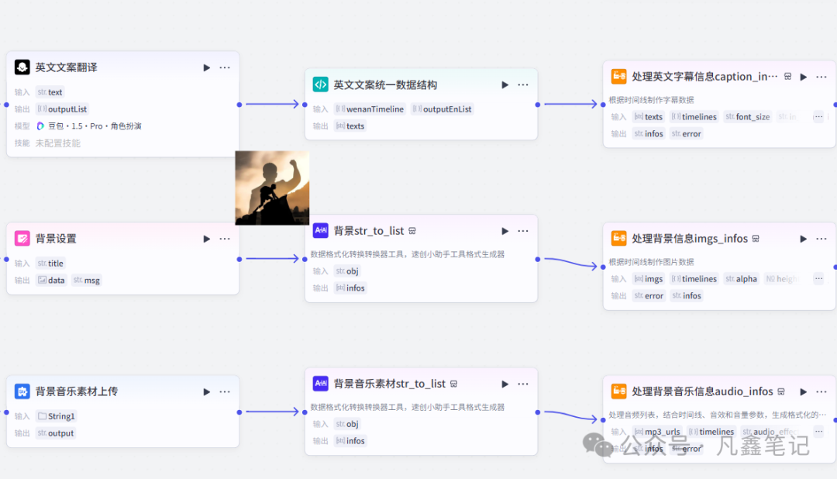Toggle the bookmark on 处理英文字幕信息 node
The height and width of the screenshot is (479, 837).
(x=787, y=76)
